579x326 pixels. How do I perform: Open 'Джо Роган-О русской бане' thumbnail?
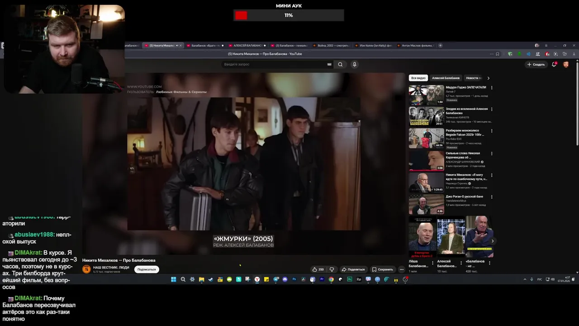[x=427, y=204]
